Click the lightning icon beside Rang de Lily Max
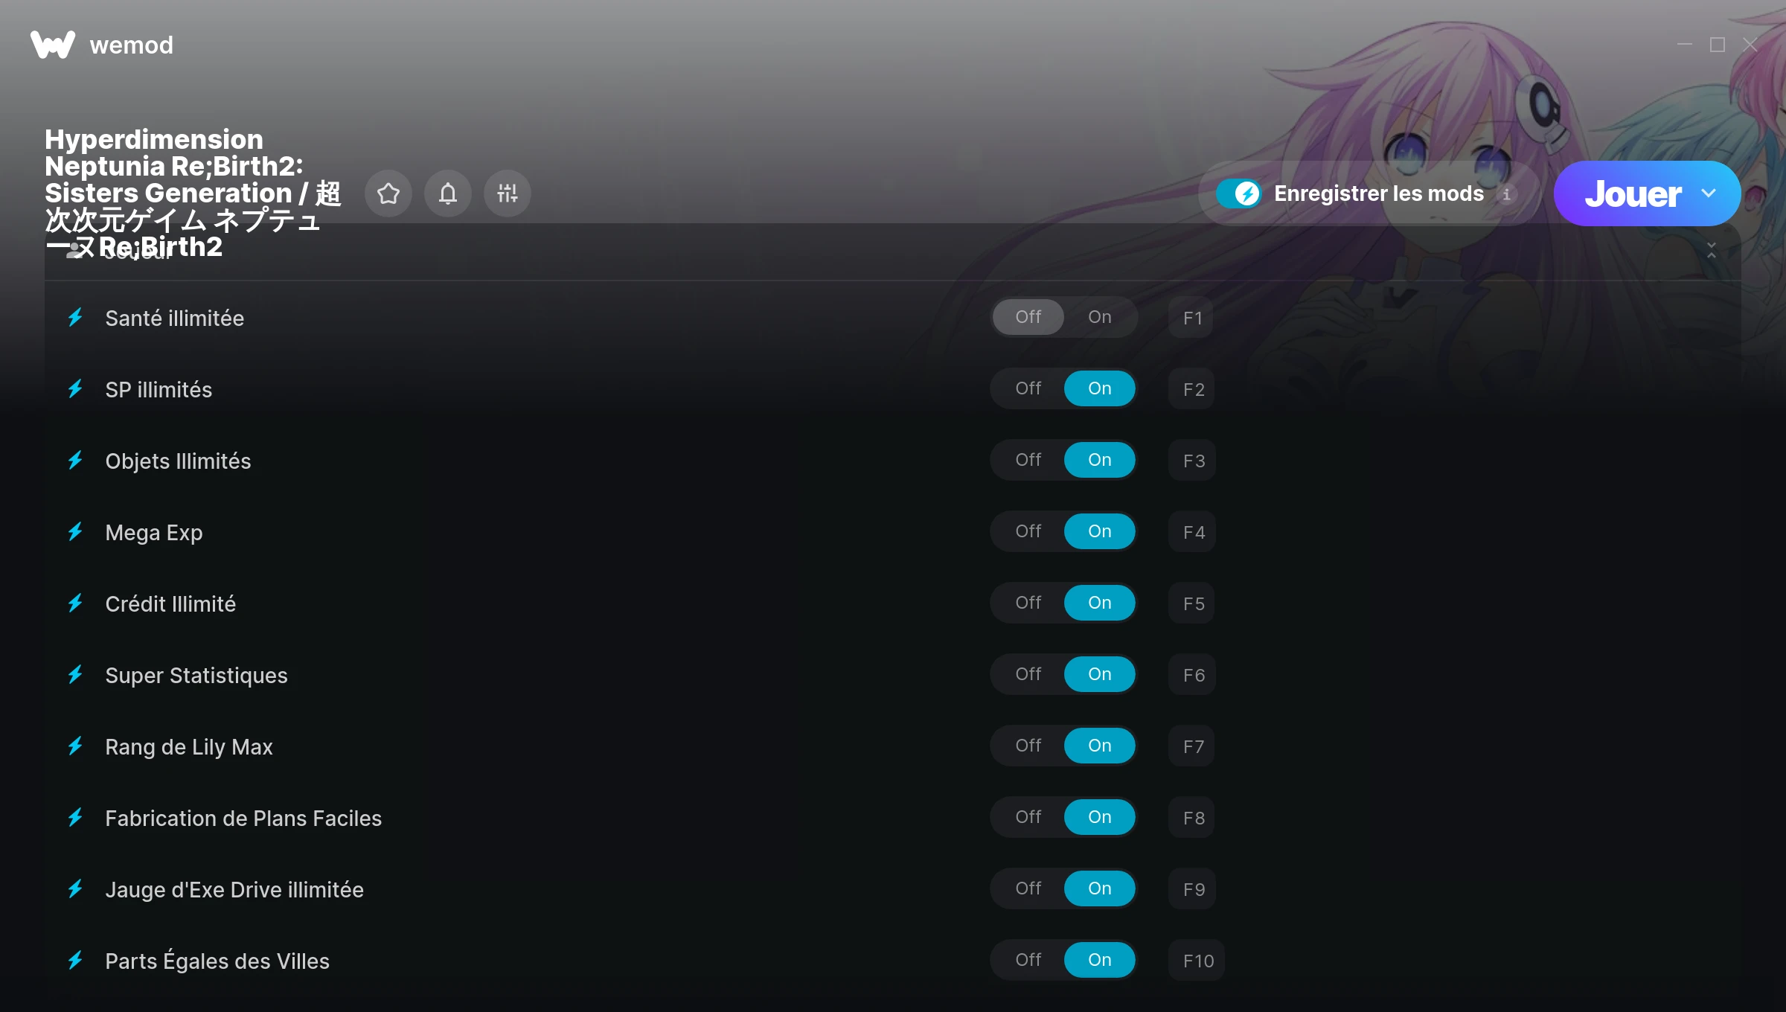The width and height of the screenshot is (1786, 1012). click(75, 746)
